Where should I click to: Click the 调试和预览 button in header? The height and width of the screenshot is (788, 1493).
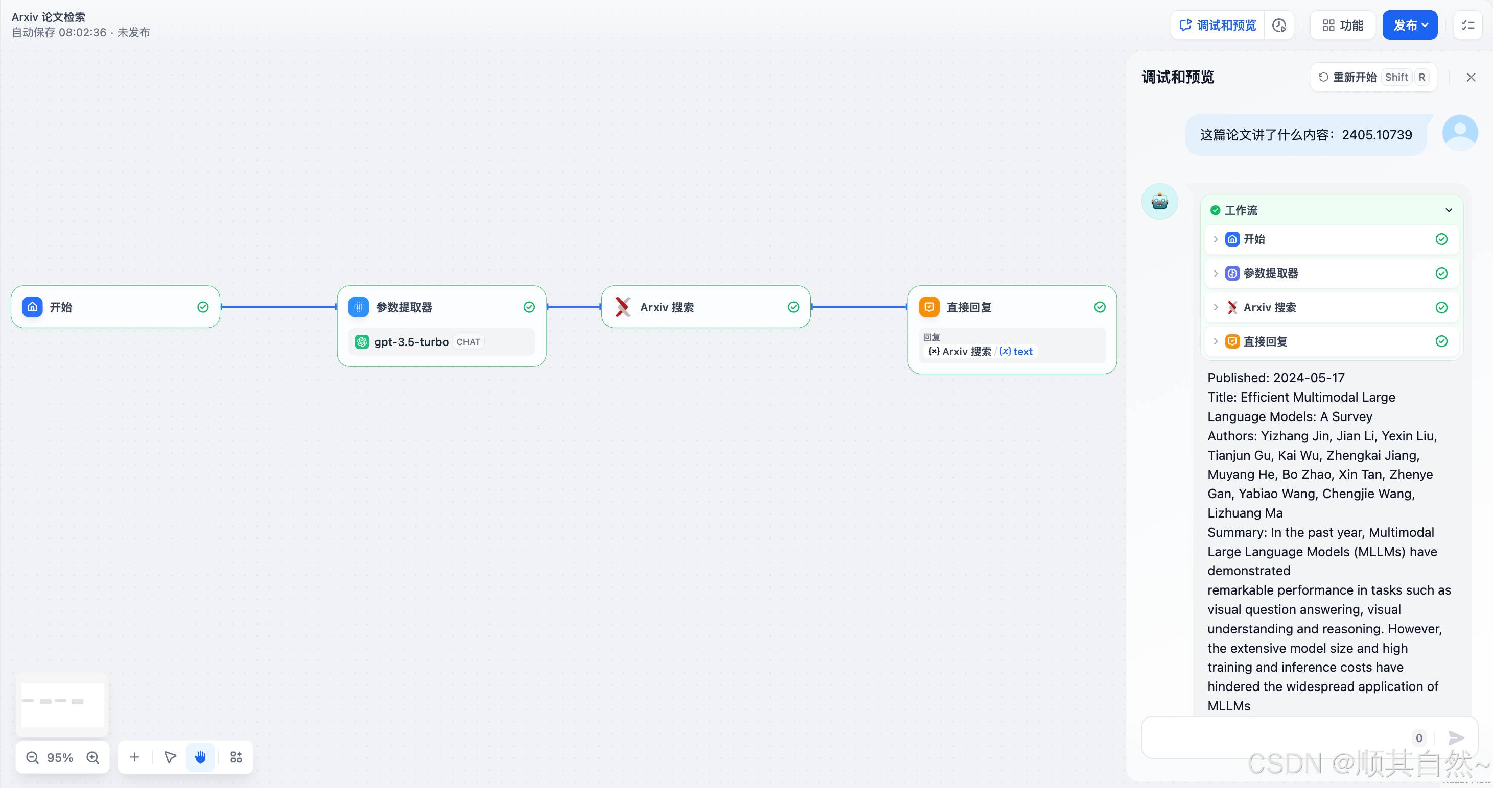click(x=1218, y=26)
